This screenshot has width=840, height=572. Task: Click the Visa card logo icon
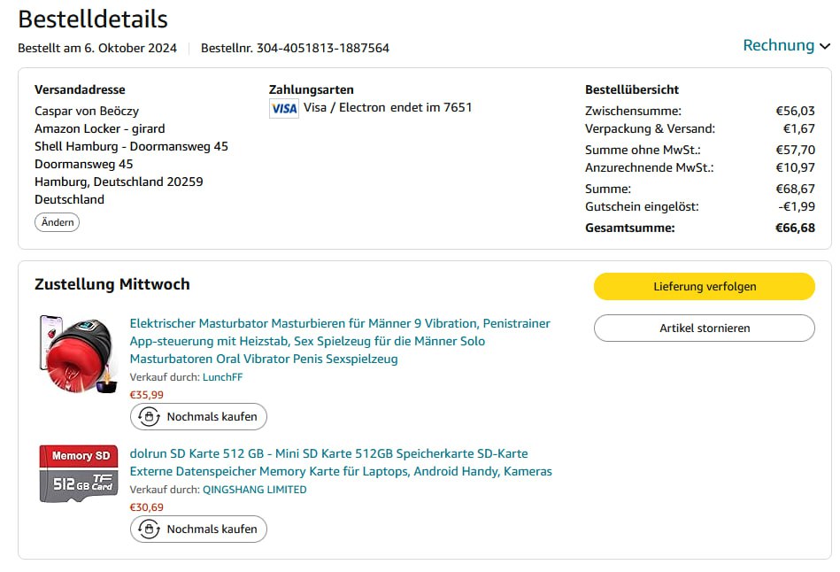[x=284, y=108]
